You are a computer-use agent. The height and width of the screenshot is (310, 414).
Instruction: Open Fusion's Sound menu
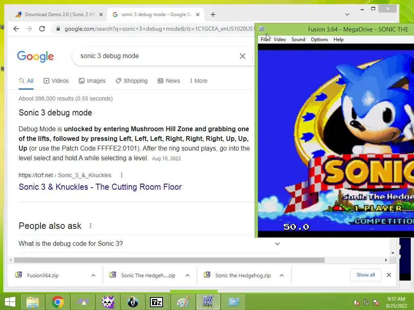[x=298, y=40]
